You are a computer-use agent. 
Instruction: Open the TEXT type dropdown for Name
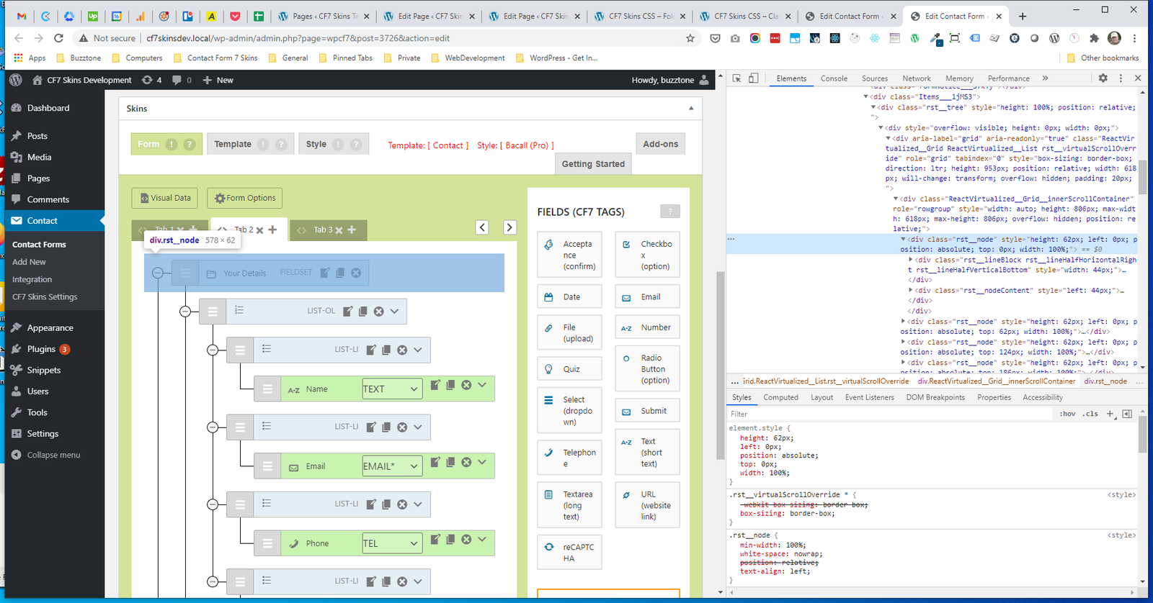(392, 389)
